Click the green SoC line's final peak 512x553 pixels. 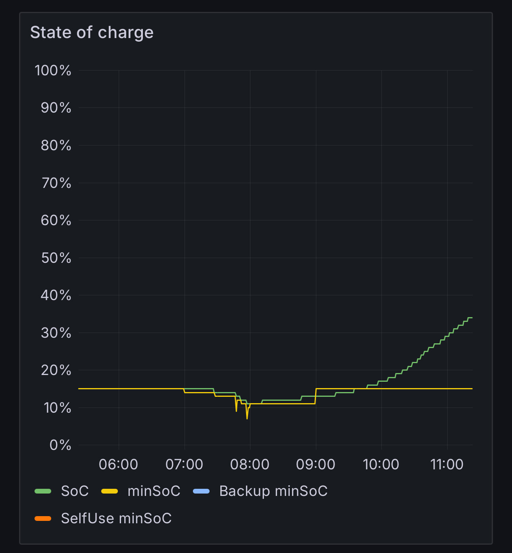[x=470, y=318]
